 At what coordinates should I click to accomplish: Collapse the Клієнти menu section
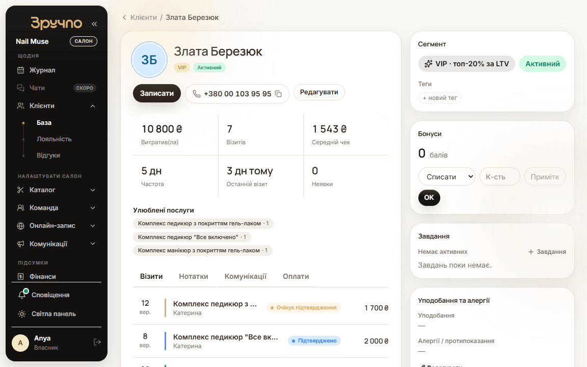[x=93, y=106]
